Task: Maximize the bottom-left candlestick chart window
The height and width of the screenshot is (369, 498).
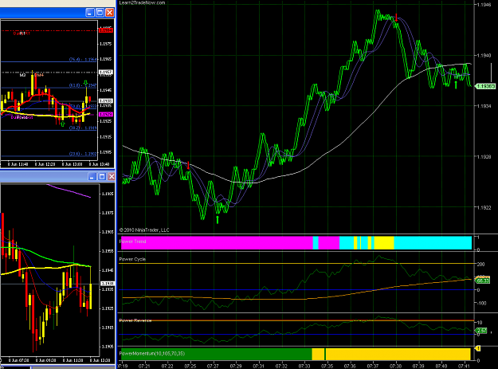Action: (x=102, y=177)
